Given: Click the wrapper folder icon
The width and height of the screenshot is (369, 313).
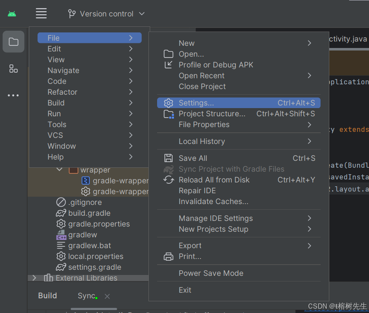Looking at the screenshot, I should coord(73,170).
